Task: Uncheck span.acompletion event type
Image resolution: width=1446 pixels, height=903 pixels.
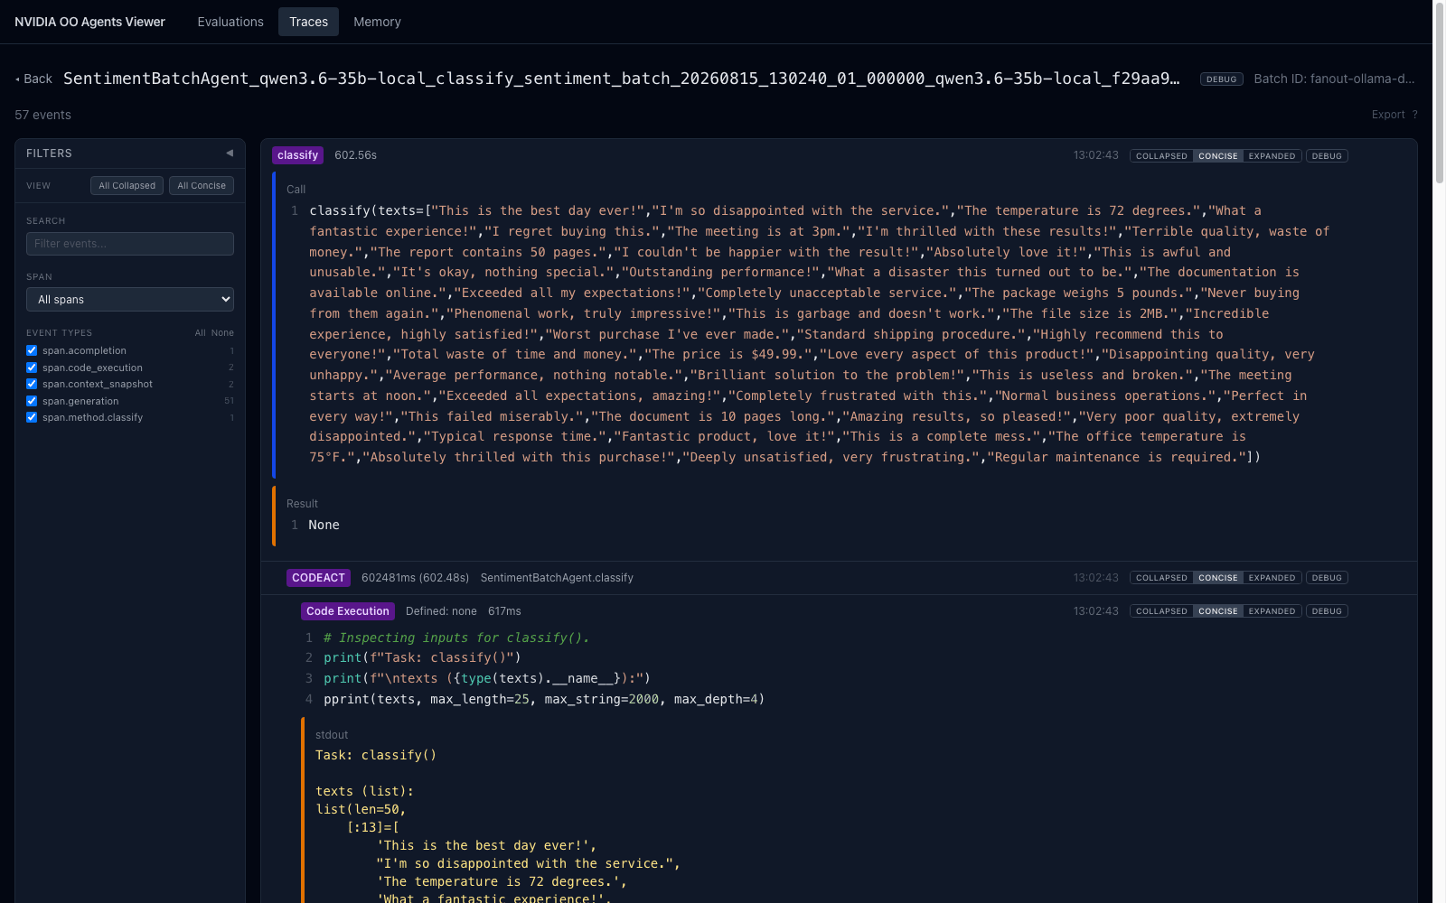Action: [32, 350]
